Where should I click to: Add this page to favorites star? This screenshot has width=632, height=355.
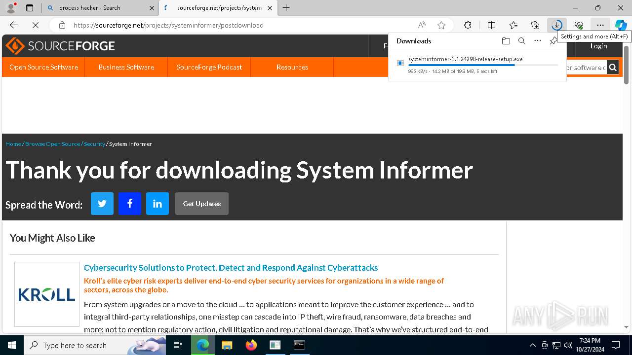441,25
